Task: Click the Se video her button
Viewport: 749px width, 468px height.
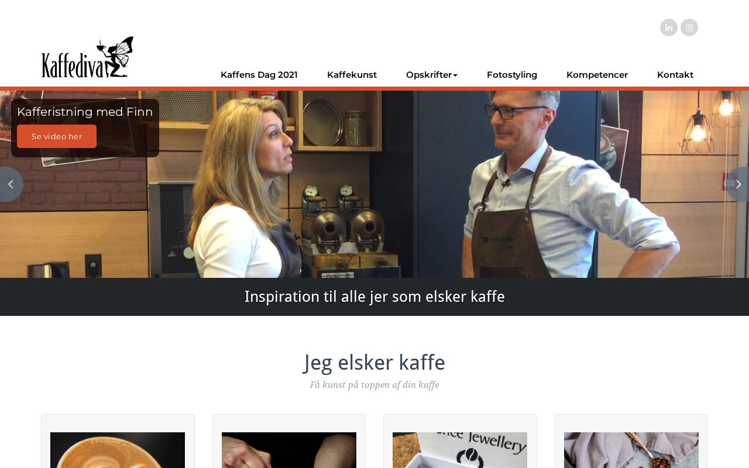Action: click(57, 136)
